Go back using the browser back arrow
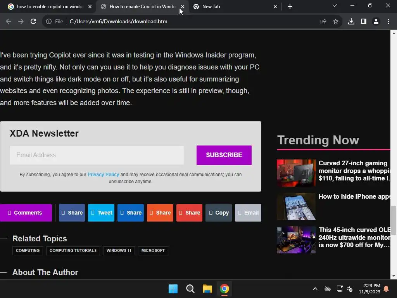 9,22
